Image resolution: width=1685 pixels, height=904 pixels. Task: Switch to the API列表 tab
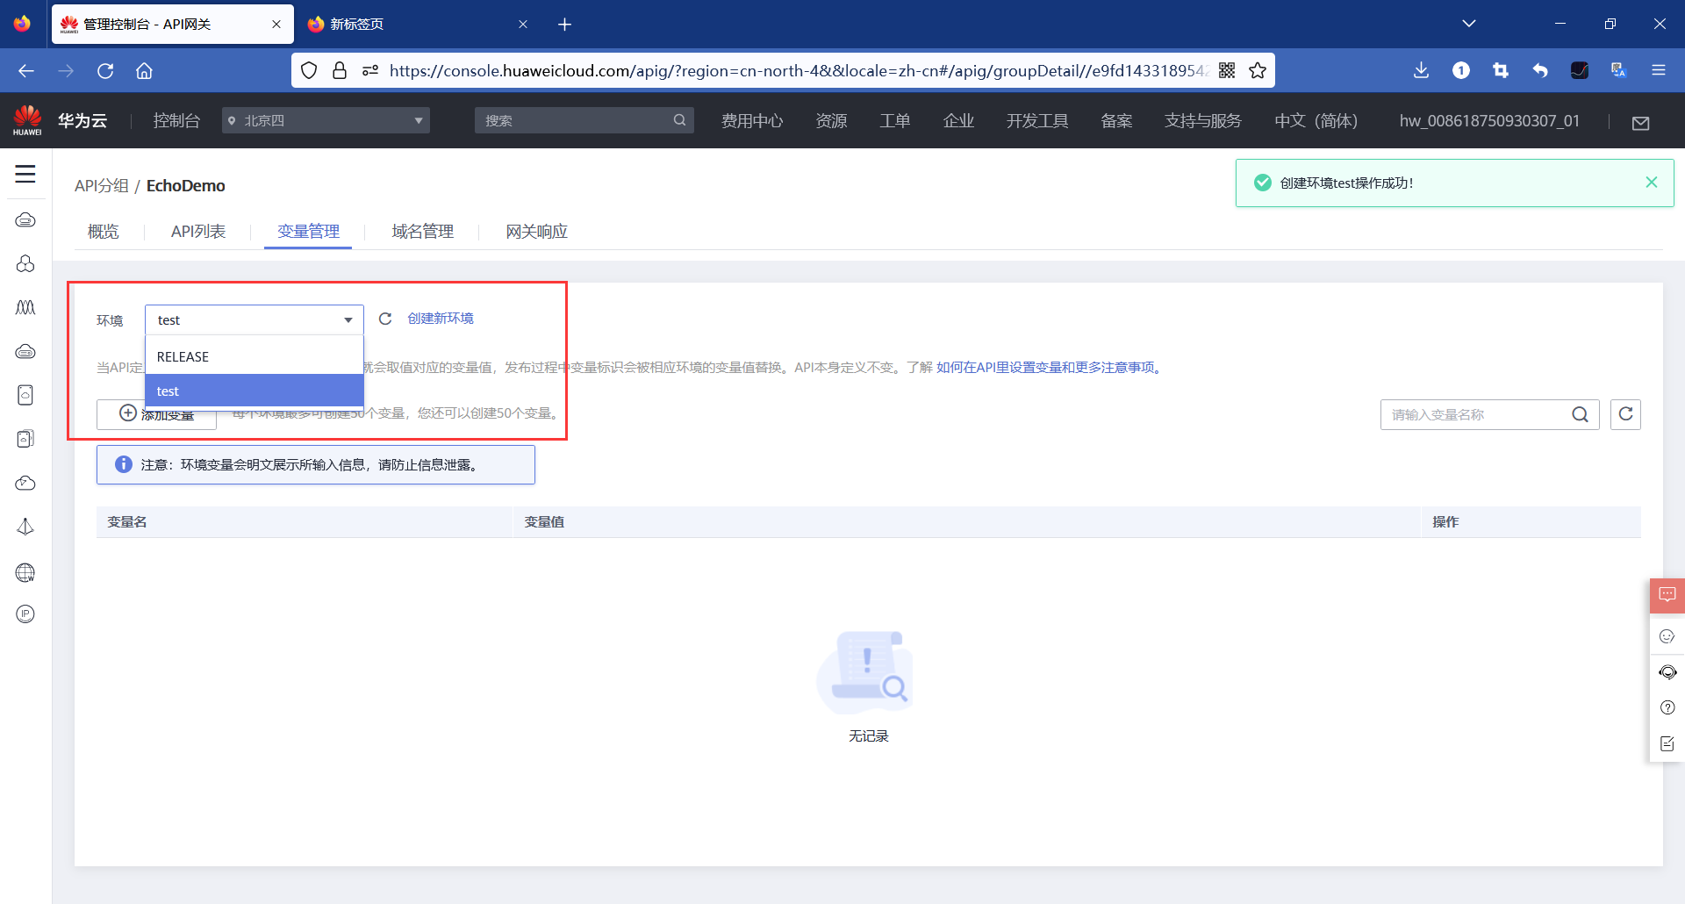click(x=197, y=231)
